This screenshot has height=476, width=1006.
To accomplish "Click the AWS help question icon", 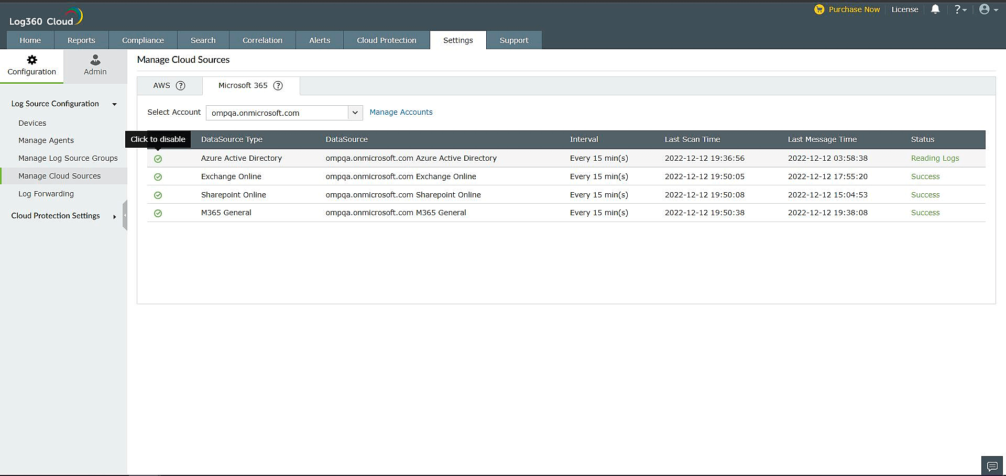I will [x=181, y=86].
